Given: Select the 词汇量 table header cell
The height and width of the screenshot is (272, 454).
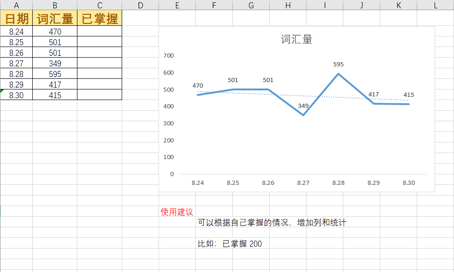Looking at the screenshot, I should 55,18.
